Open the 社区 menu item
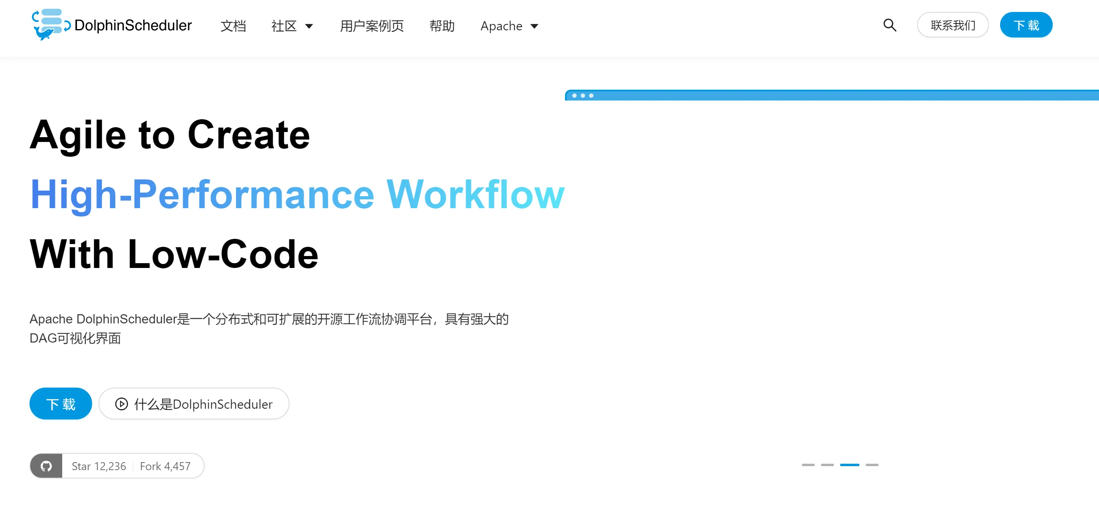 (284, 26)
